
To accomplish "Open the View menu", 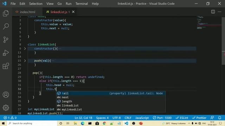I will click(x=50, y=4).
